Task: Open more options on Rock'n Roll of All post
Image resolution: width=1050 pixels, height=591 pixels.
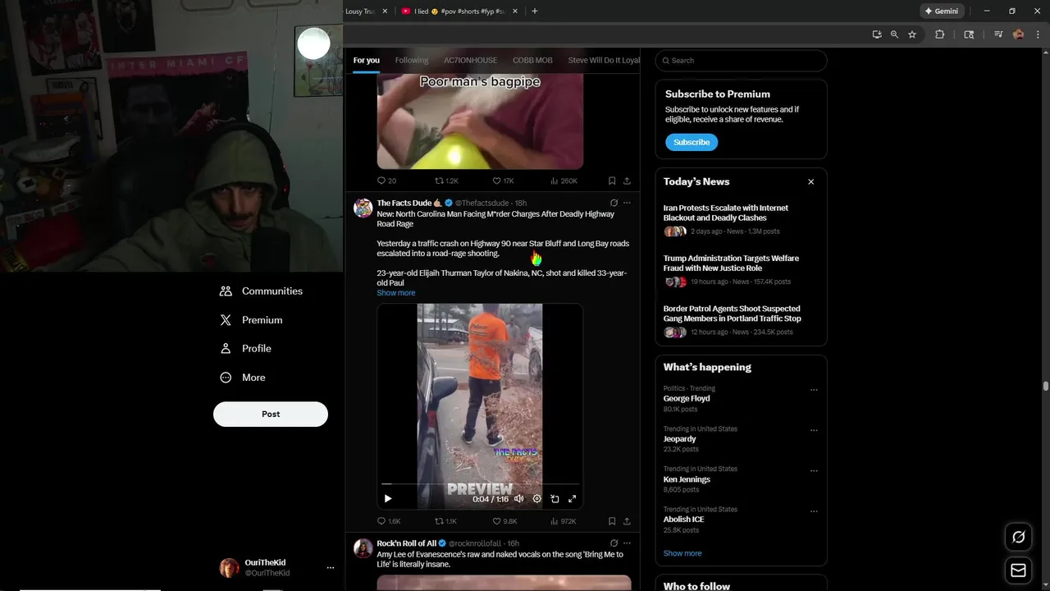Action: click(627, 543)
